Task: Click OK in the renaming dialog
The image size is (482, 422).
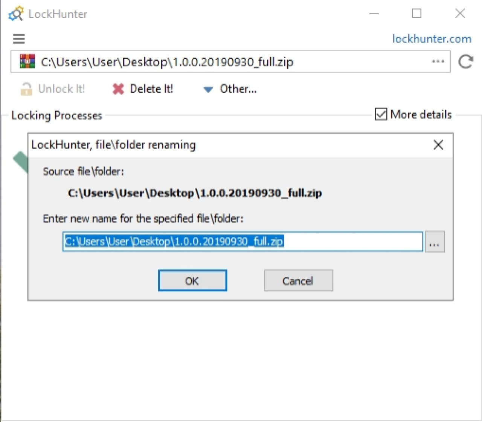Action: tap(192, 281)
